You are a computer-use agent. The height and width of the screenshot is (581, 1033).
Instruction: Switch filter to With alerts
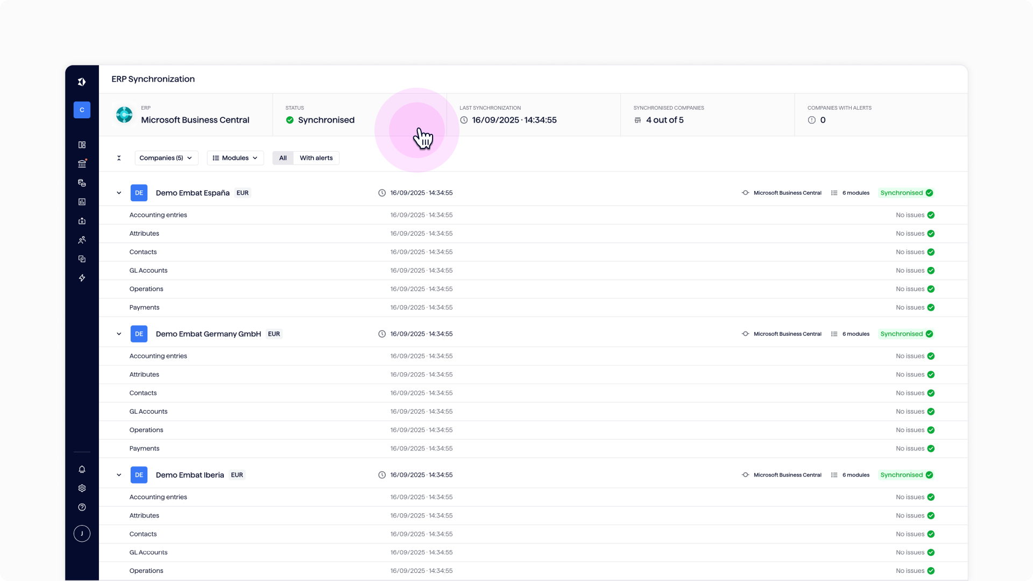tap(316, 158)
